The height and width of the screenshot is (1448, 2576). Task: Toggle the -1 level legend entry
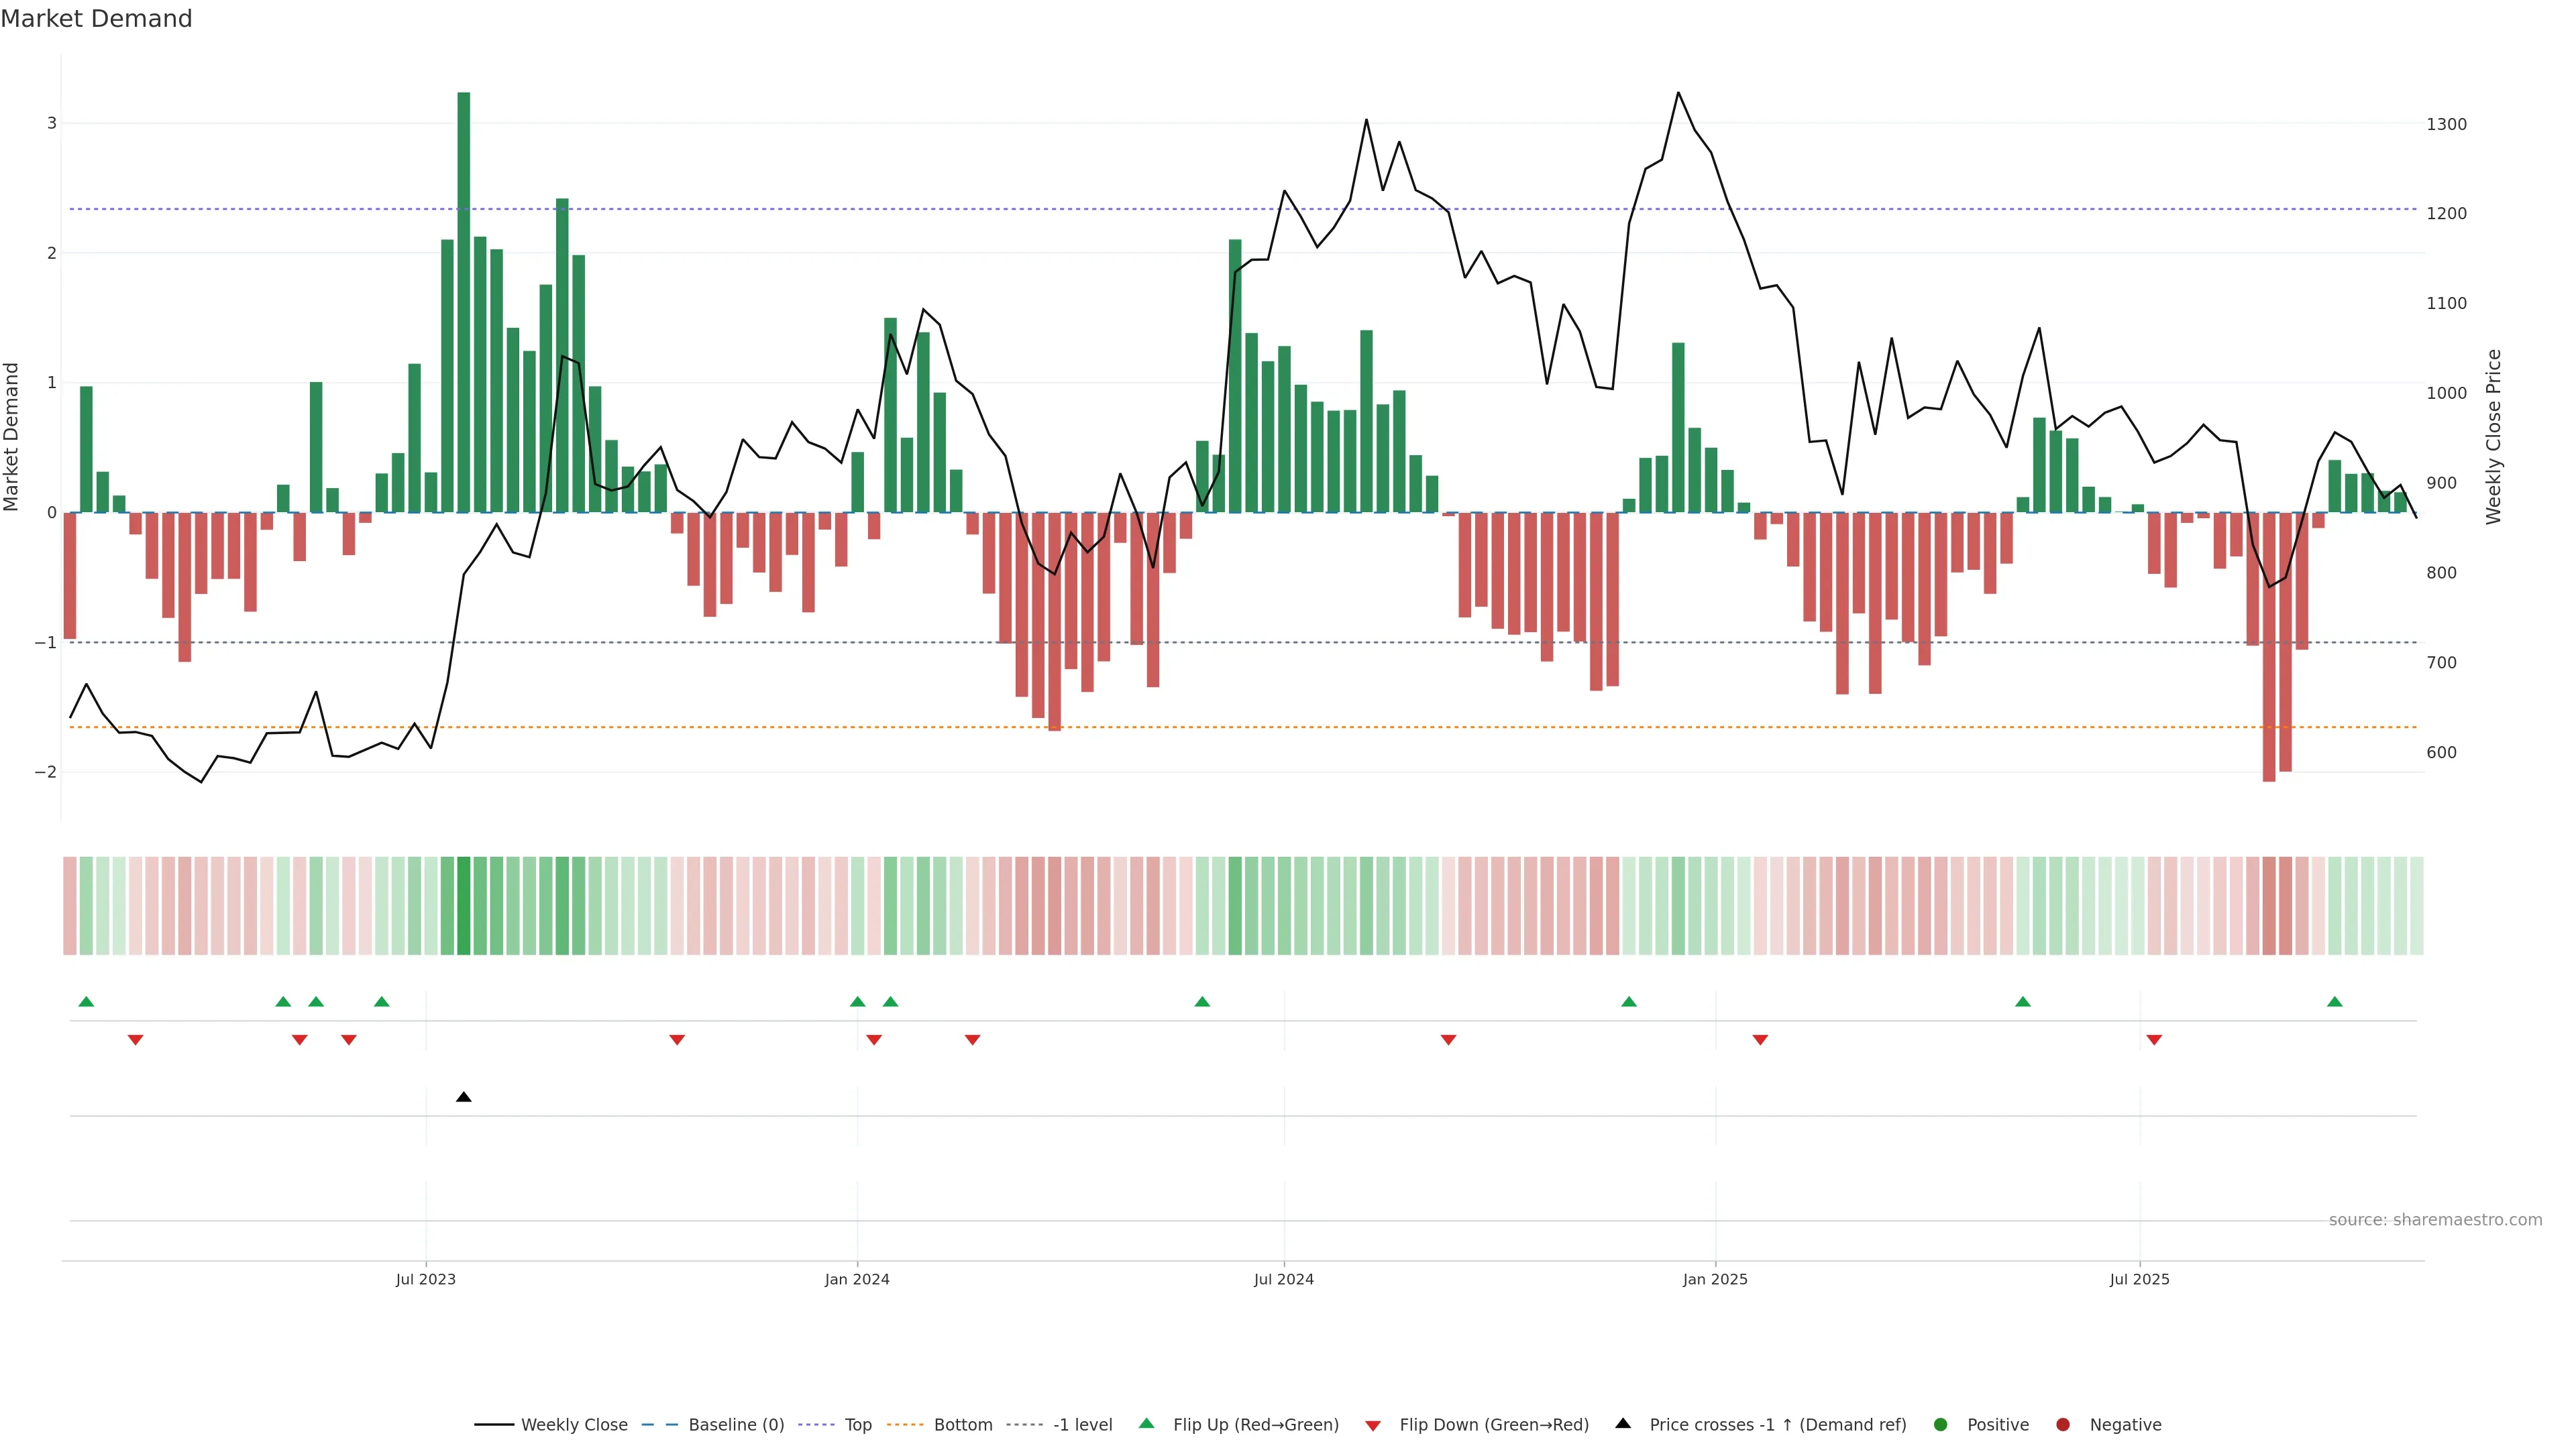click(x=1082, y=1424)
